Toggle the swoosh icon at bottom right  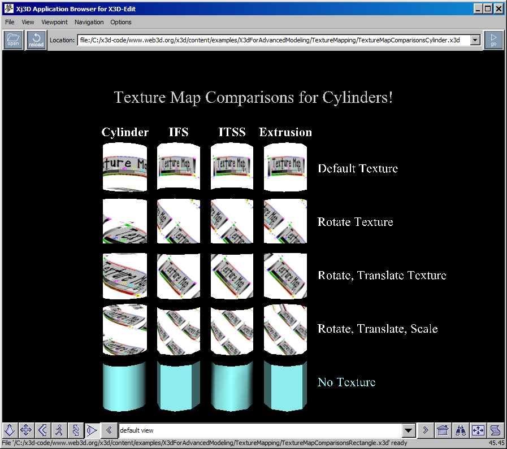click(494, 430)
